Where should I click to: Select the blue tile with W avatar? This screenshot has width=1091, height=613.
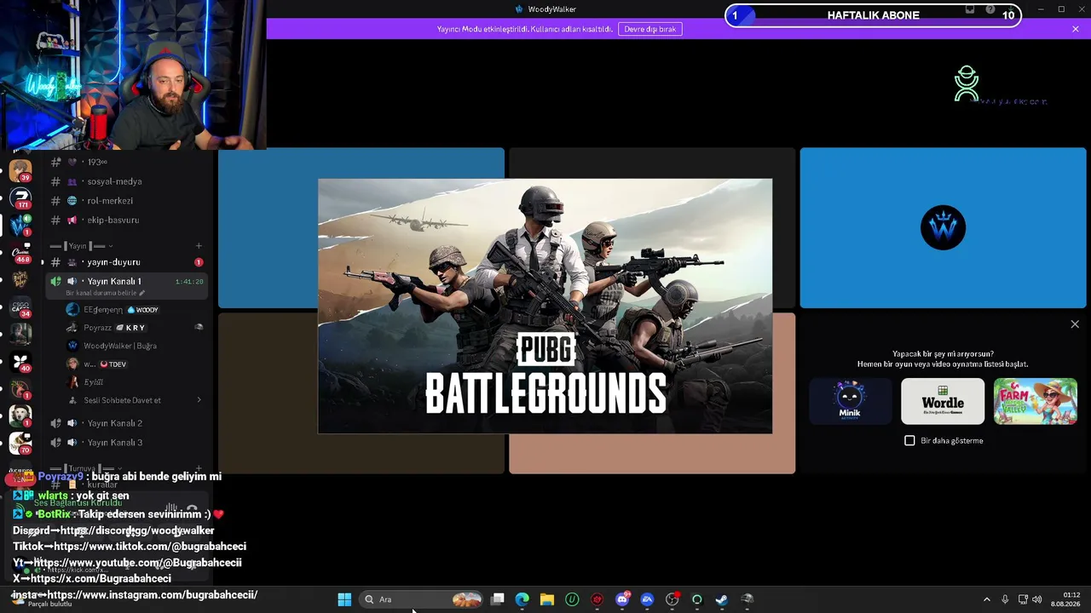coord(944,228)
